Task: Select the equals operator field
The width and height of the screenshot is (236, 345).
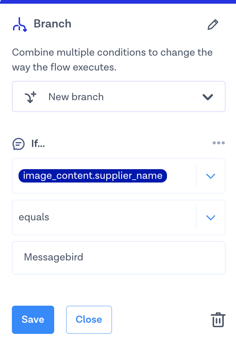Action: point(104,217)
